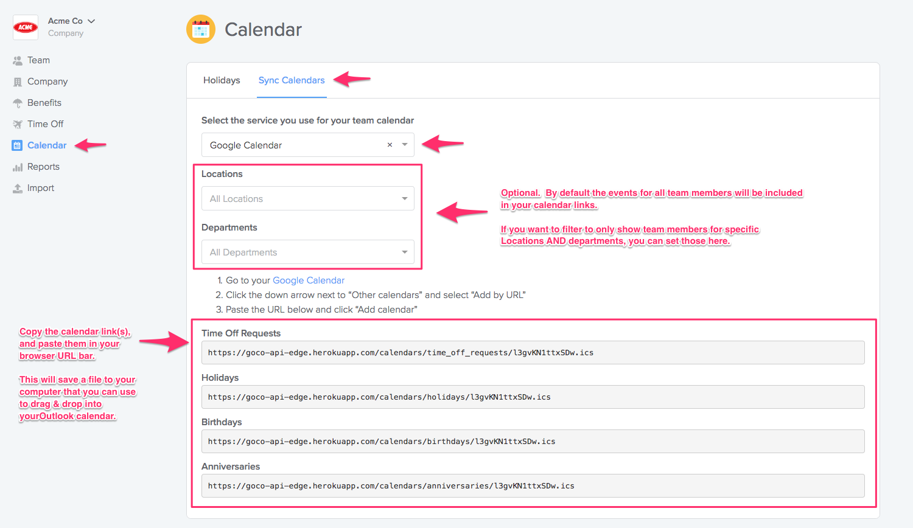Open the team calendar service dropdown
Screen dimensions: 913x528
(x=404, y=145)
